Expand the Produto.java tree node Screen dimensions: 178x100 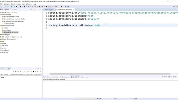pyautogui.click(x=3, y=23)
